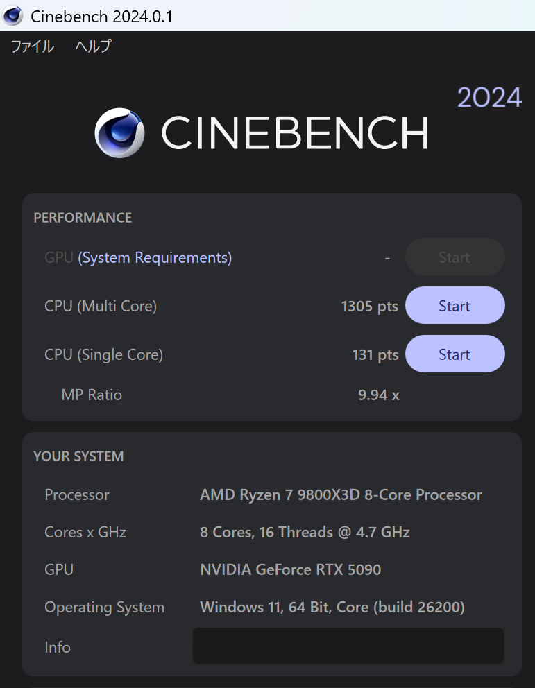Click the NVIDIA GeForce RTX 5090 text
This screenshot has height=688, width=535.
coord(291,569)
